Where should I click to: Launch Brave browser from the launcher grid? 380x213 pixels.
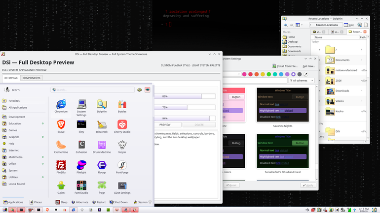pos(61,126)
